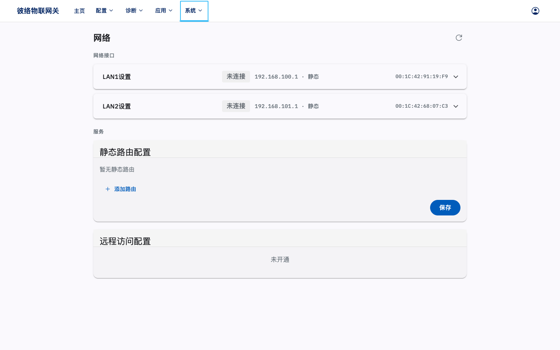560x350 pixels.
Task: Click the refresh network icon
Action: (459, 38)
